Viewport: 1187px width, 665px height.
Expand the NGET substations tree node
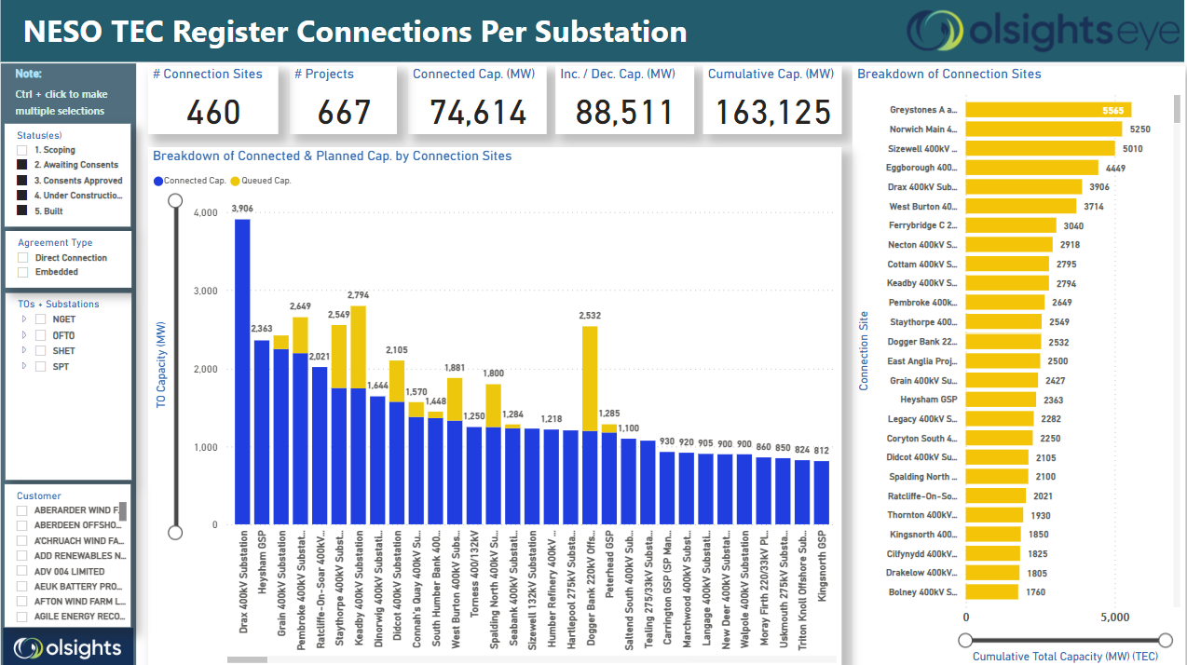click(24, 319)
